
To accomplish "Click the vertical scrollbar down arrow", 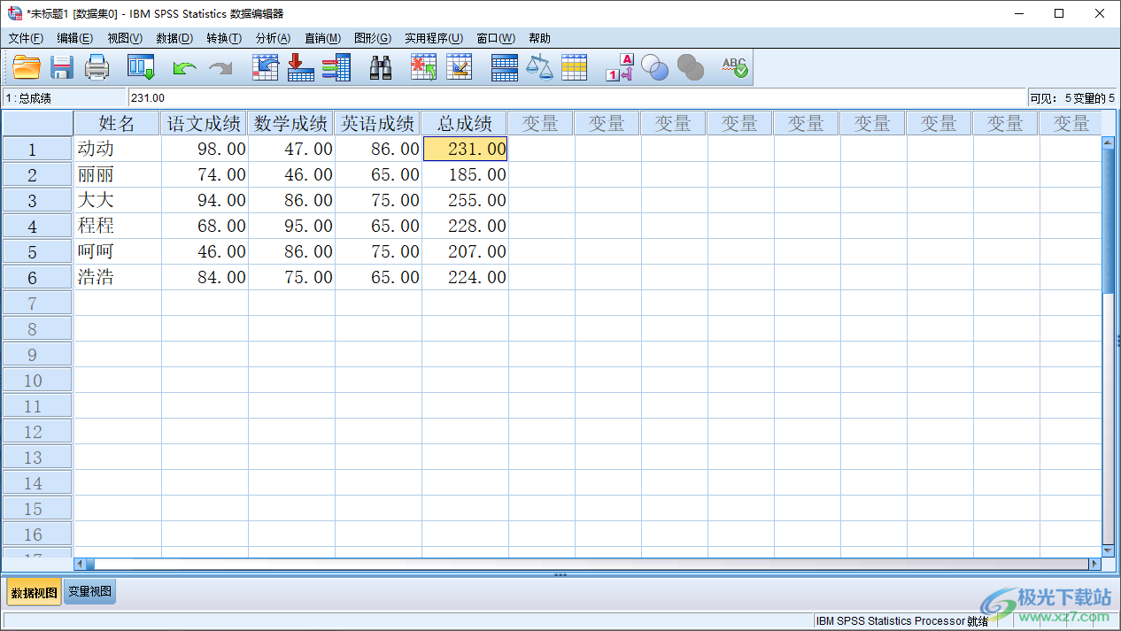I will [1108, 550].
